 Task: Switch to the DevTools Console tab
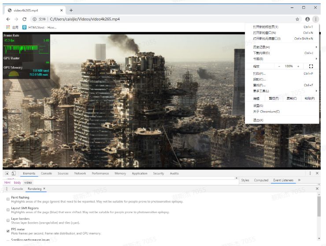[x=46, y=173]
